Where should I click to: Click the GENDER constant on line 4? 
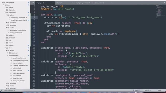45,9
